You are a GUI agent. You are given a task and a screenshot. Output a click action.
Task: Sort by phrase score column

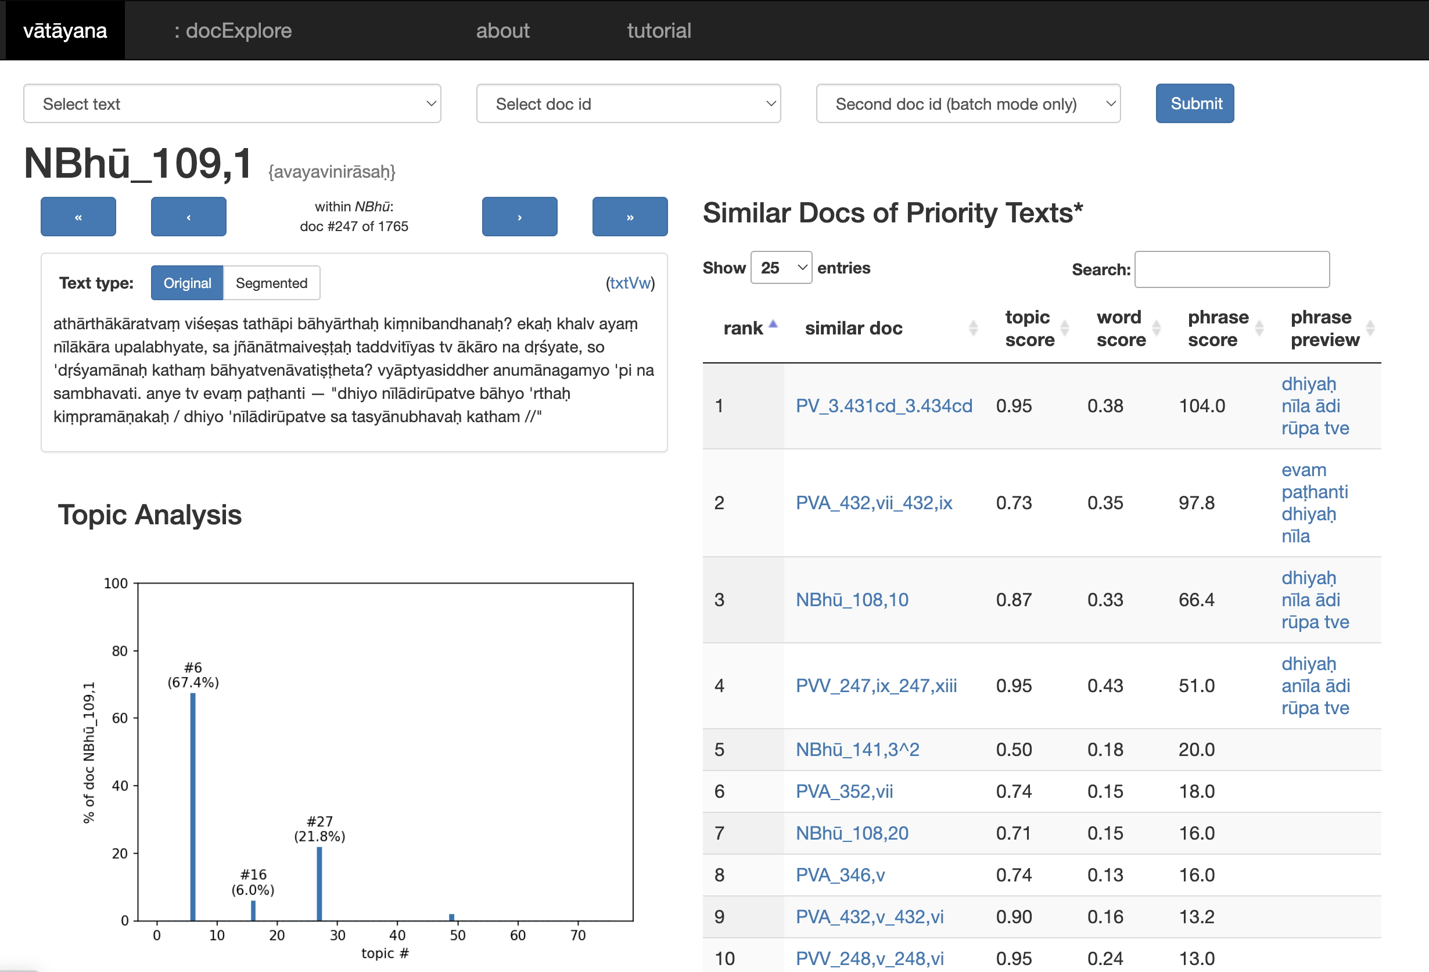click(x=1258, y=328)
